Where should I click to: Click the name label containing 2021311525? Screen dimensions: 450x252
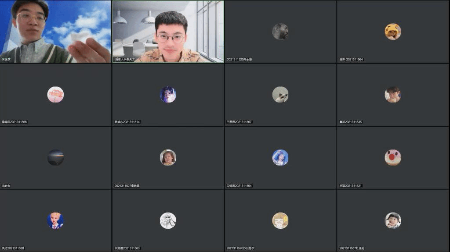click(x=240, y=59)
